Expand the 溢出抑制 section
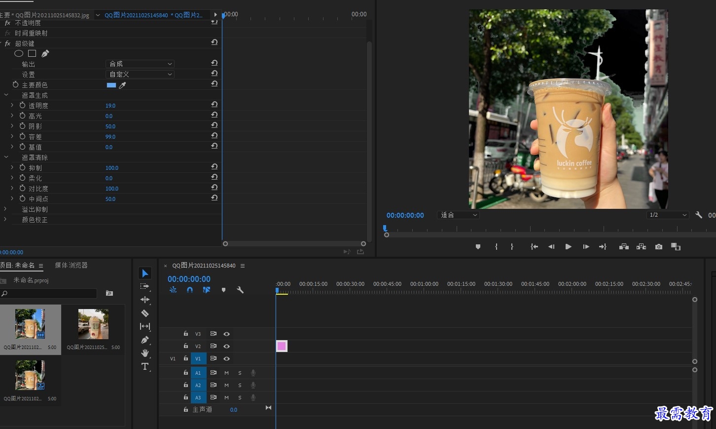The width and height of the screenshot is (716, 429). [x=5, y=209]
